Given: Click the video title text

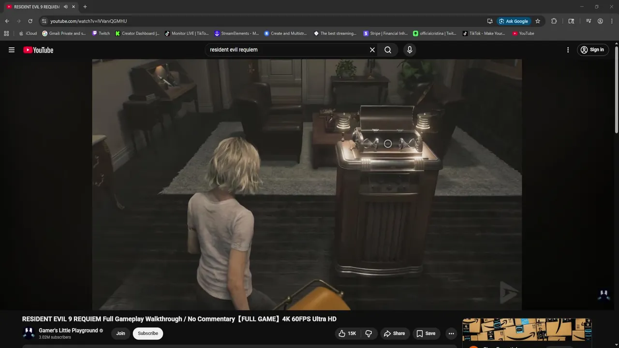Looking at the screenshot, I should (179, 319).
